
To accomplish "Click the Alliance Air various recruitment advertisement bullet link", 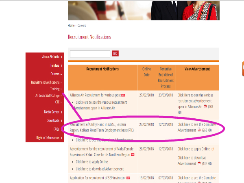I will [x=100, y=105].
